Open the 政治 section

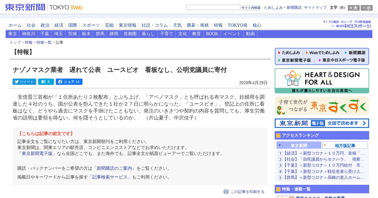(x=45, y=25)
